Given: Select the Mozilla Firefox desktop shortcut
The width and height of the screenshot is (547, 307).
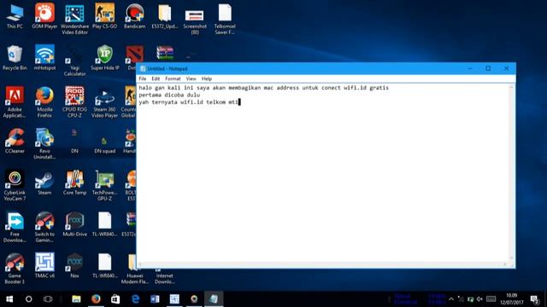Looking at the screenshot, I should (44, 102).
